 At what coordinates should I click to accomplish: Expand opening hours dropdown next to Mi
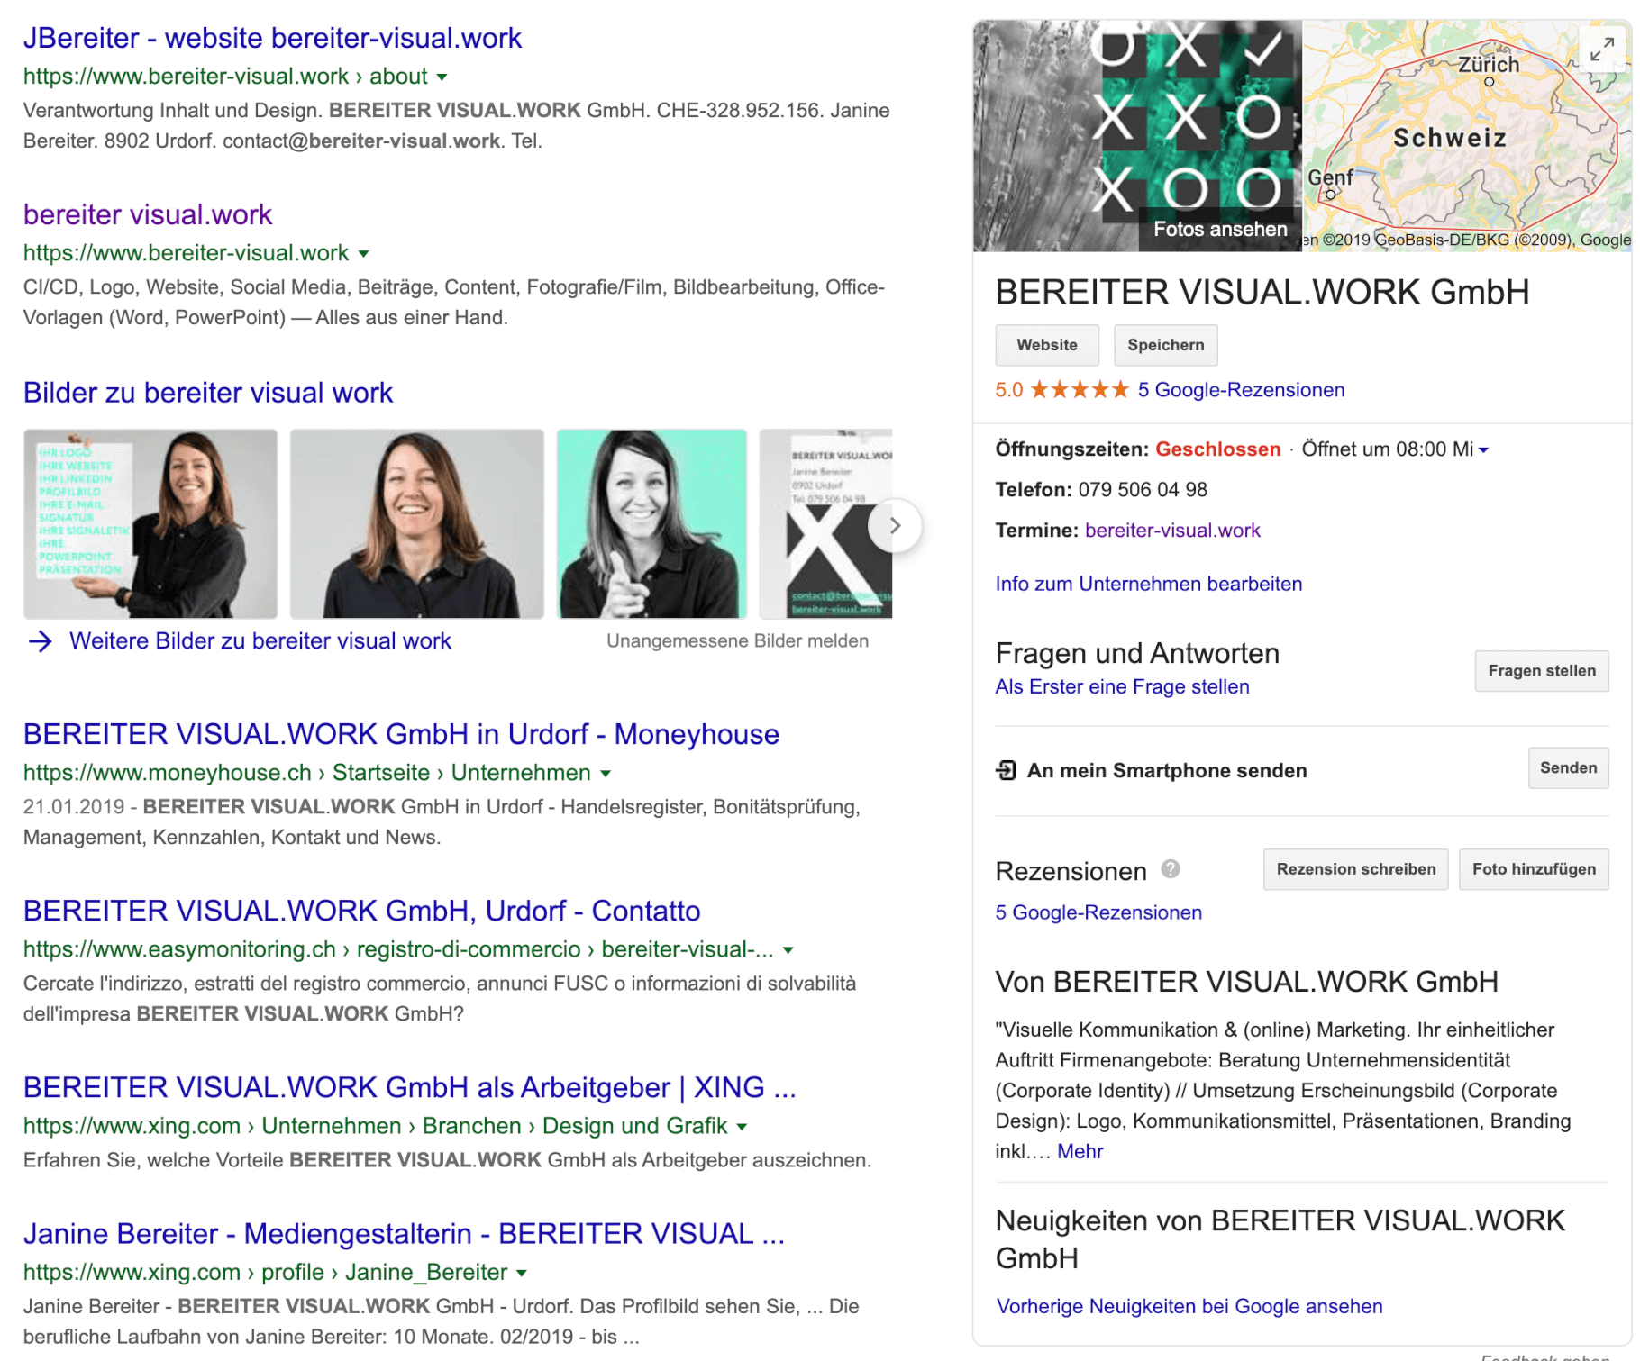point(1483,450)
